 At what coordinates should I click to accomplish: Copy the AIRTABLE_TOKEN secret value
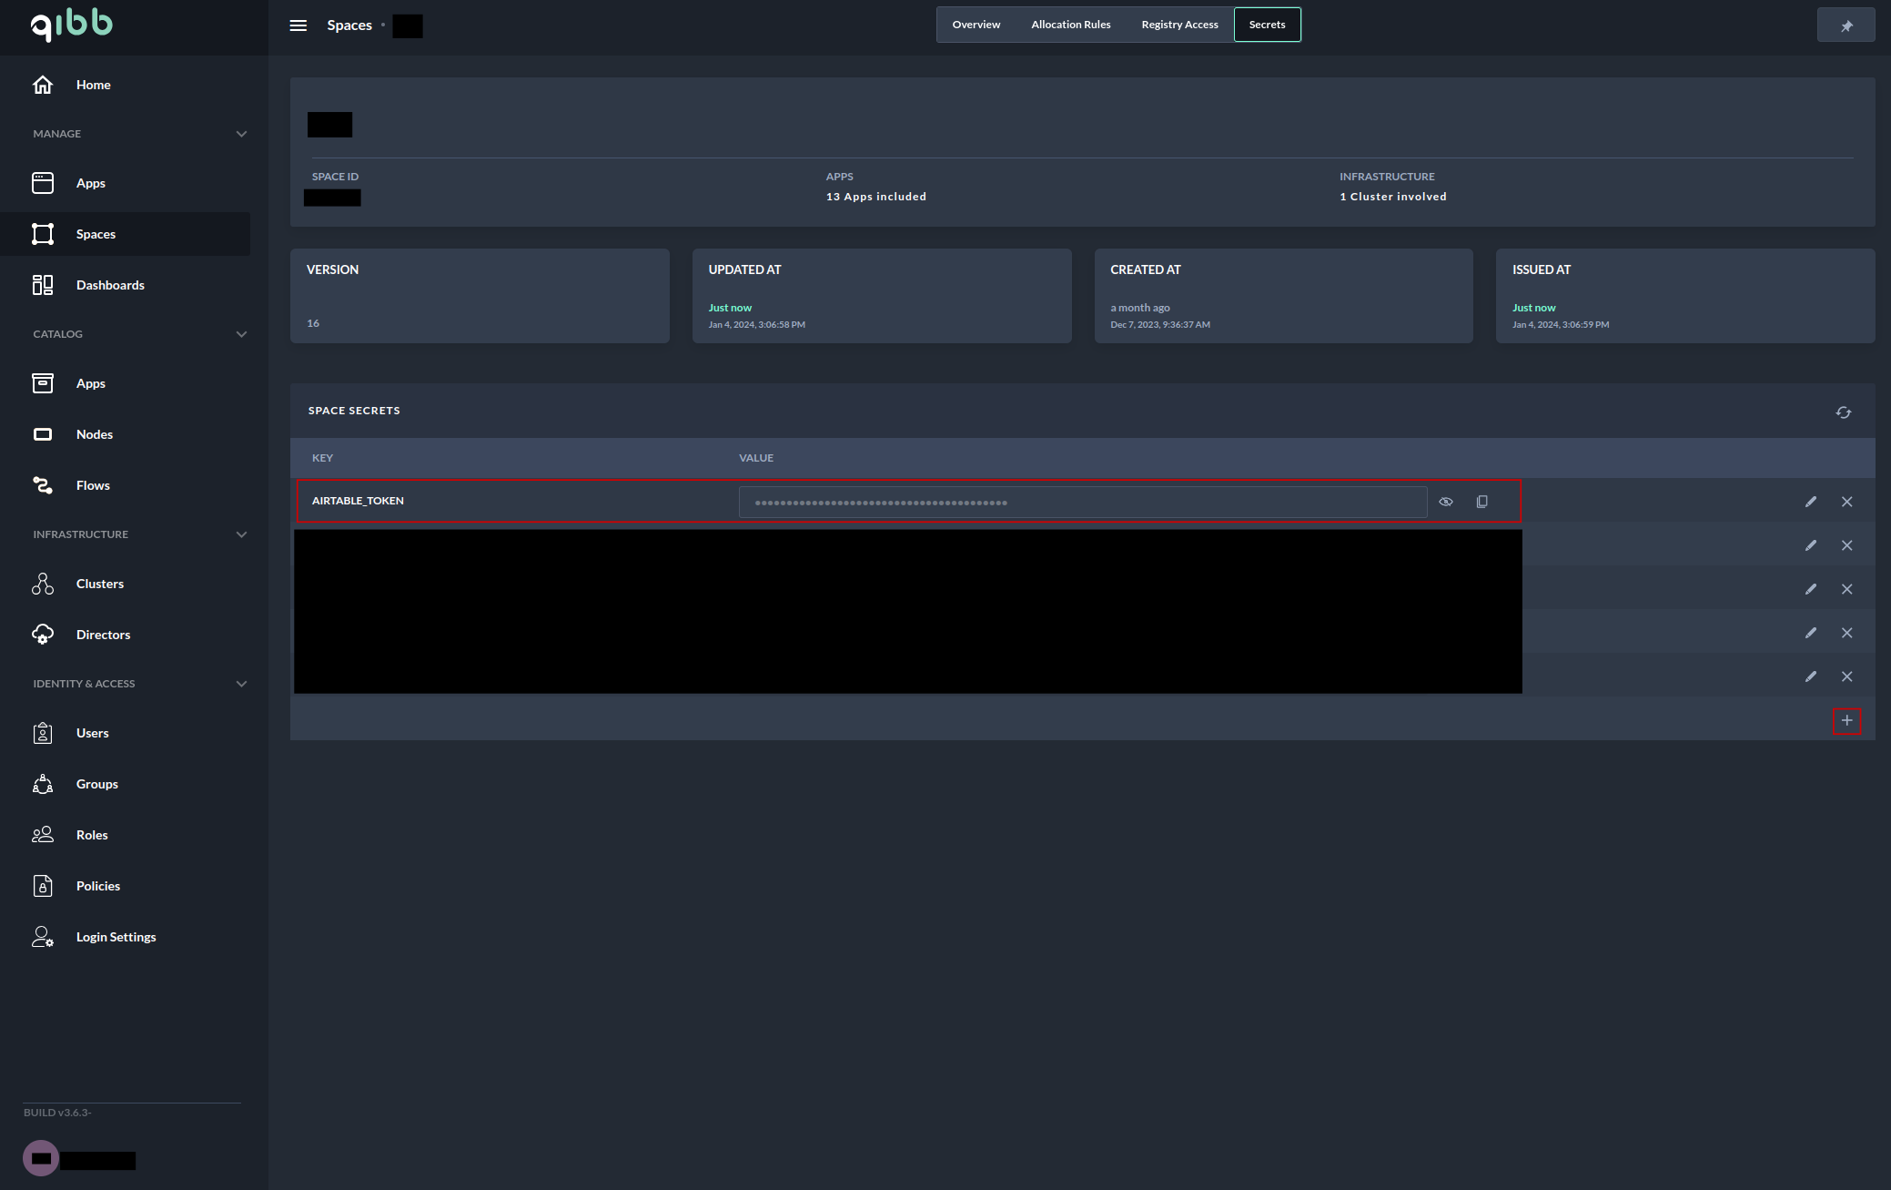point(1481,501)
